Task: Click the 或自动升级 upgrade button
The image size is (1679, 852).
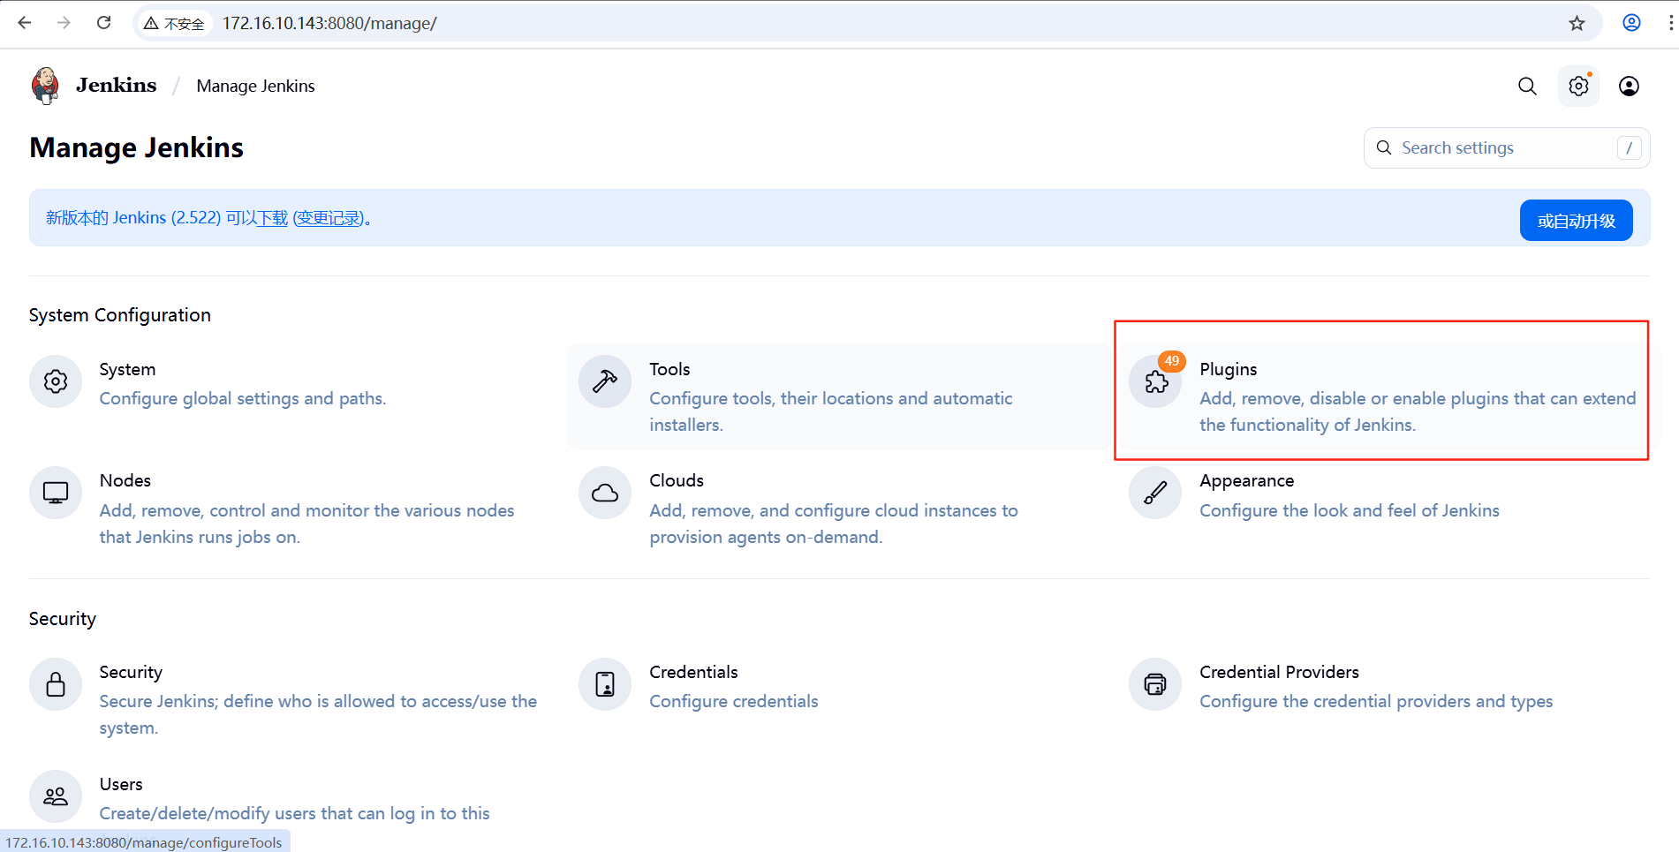Action: 1576,221
